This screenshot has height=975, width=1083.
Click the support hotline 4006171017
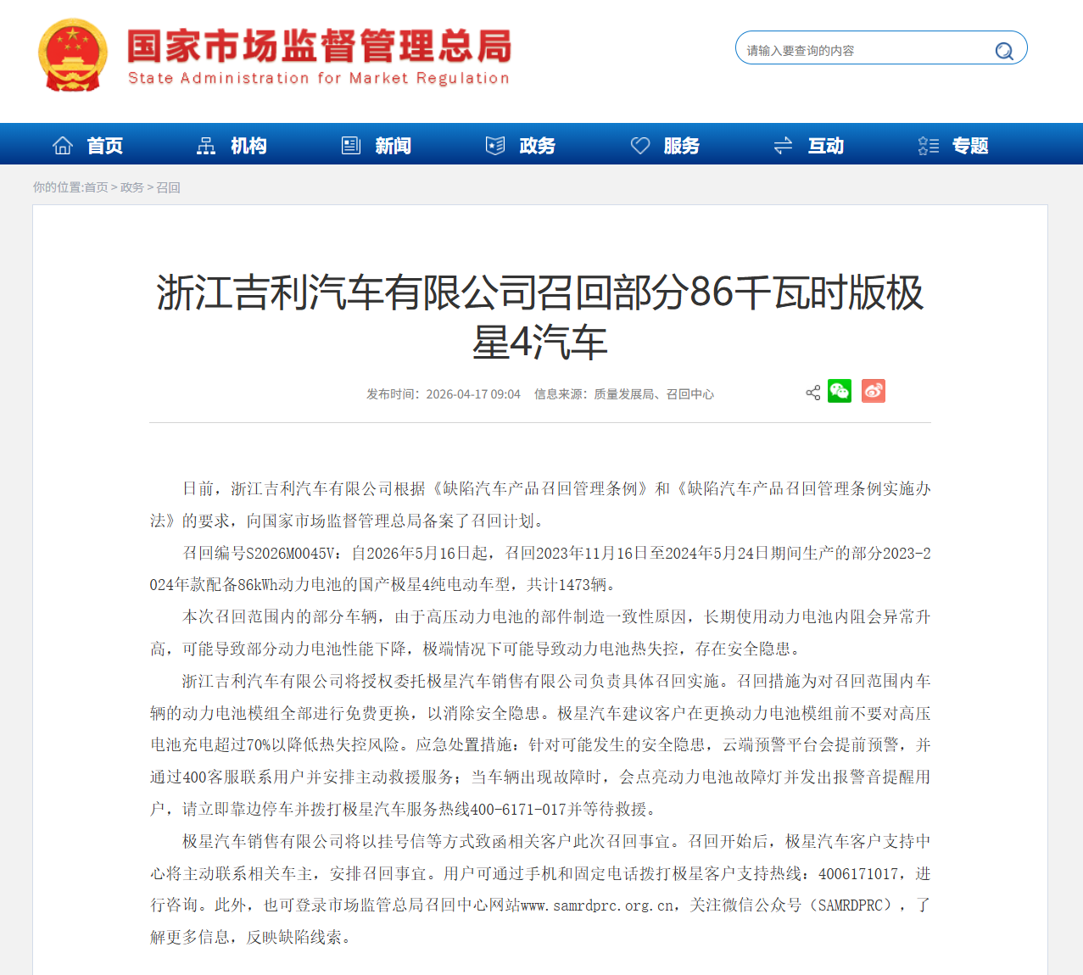859,874
